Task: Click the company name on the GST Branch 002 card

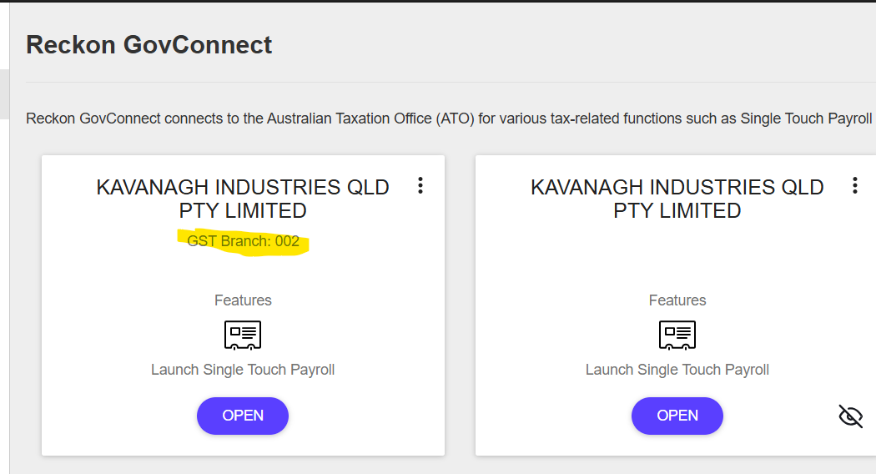Action: (x=243, y=199)
